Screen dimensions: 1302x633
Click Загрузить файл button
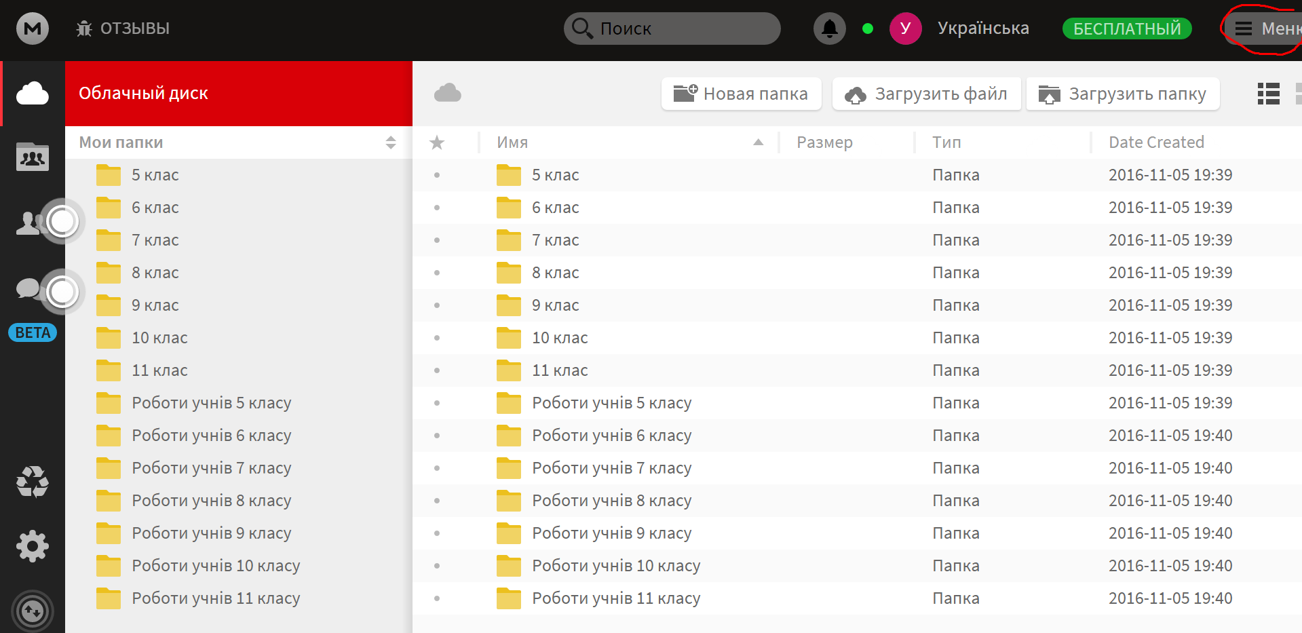pos(926,94)
